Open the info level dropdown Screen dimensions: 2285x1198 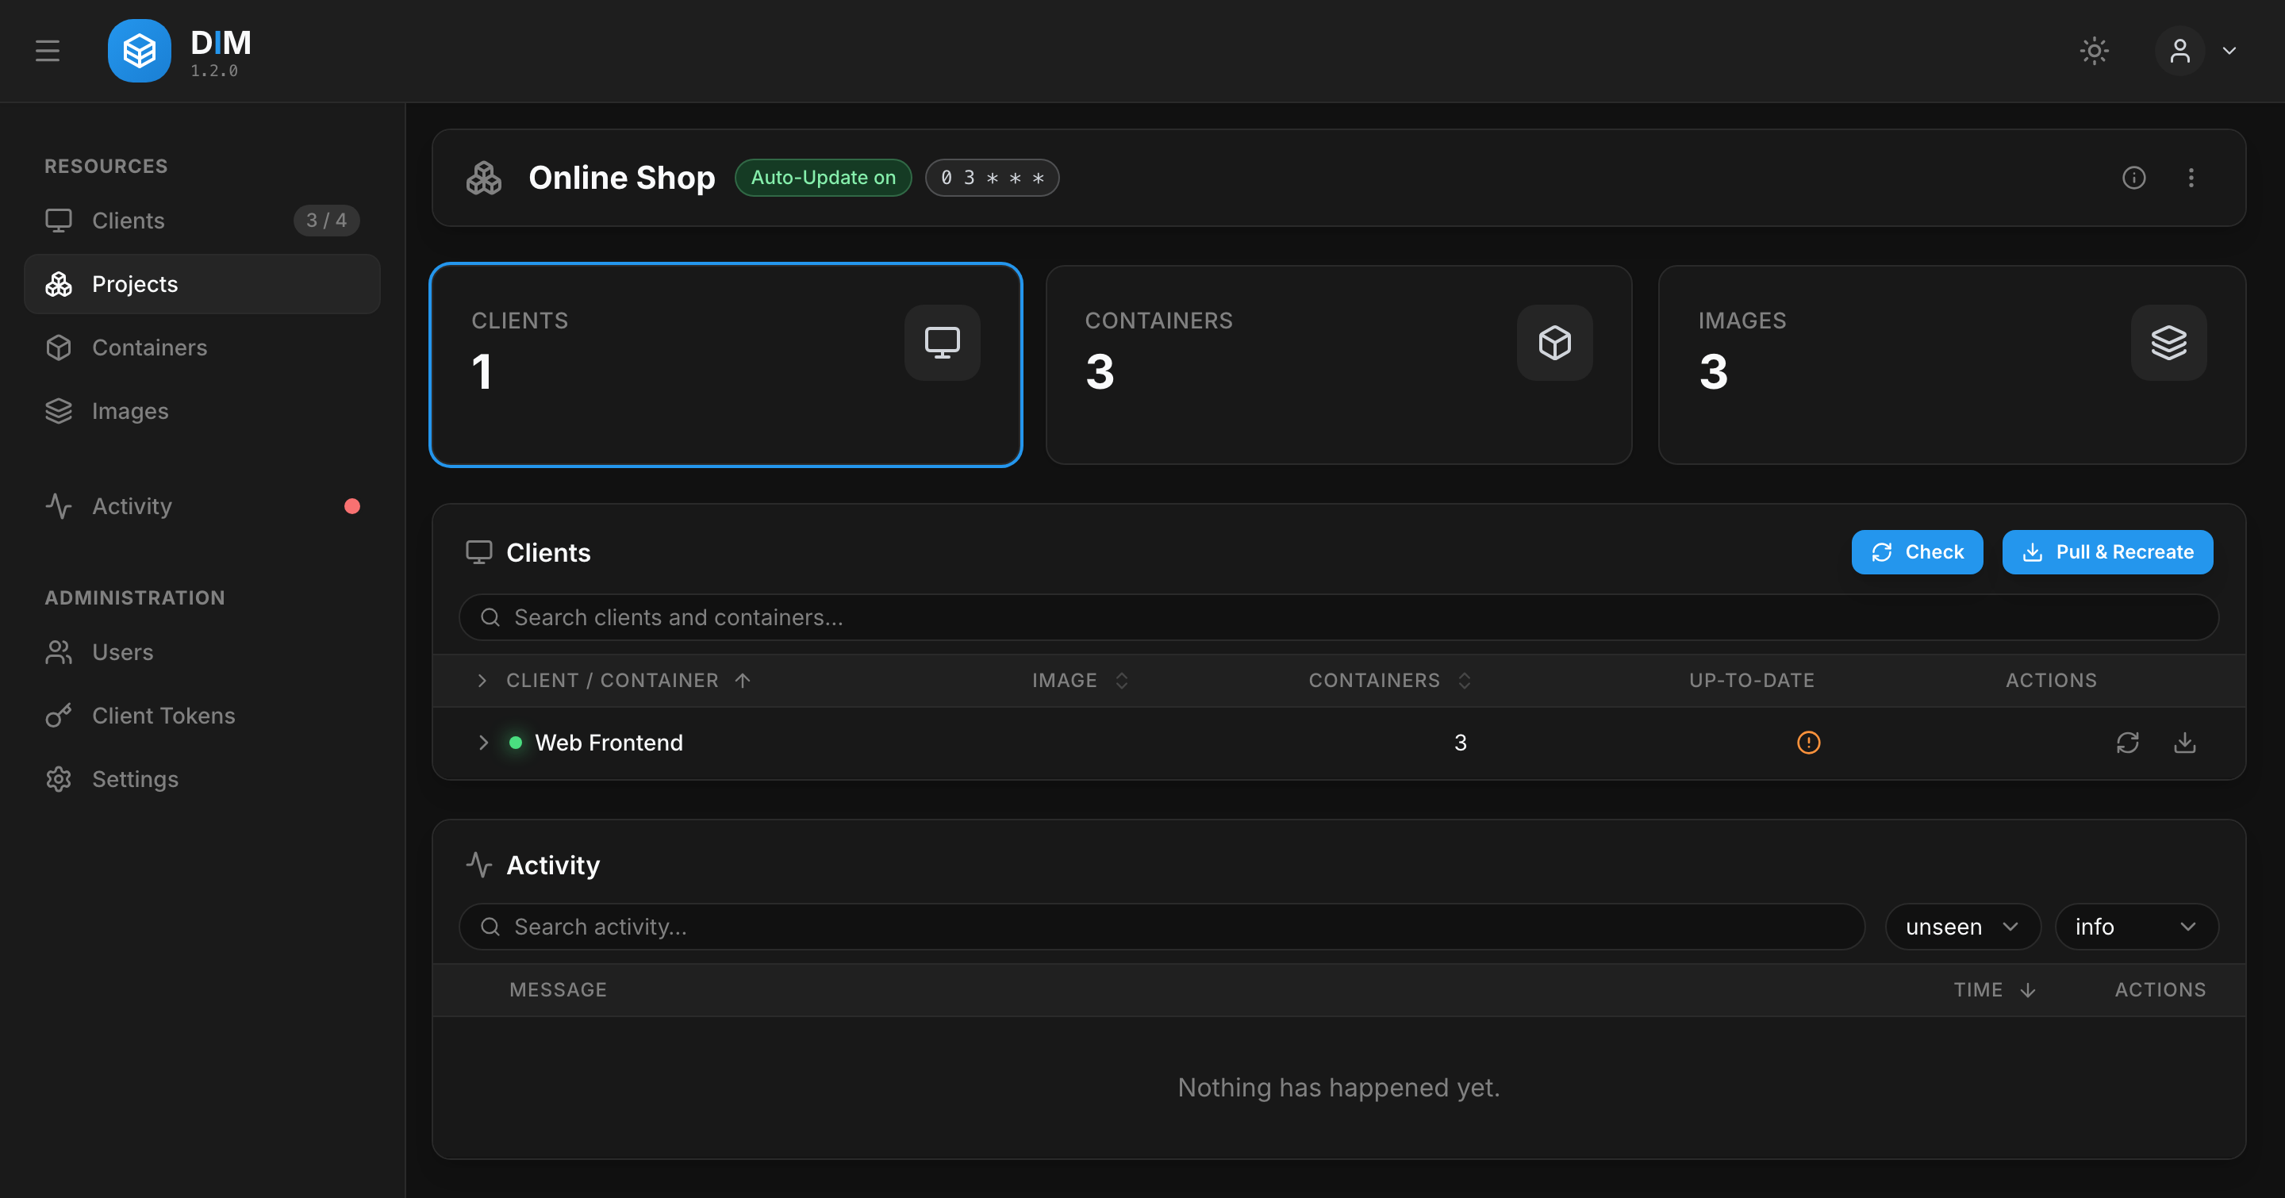pyautogui.click(x=2136, y=927)
